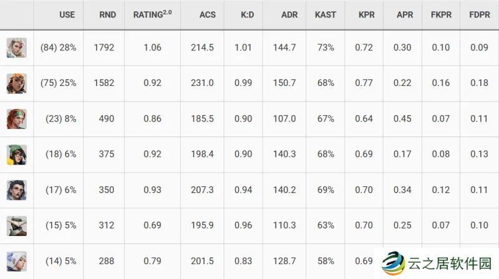The width and height of the screenshot is (499, 279).
Task: Sort table by USE column header
Action: click(x=67, y=14)
